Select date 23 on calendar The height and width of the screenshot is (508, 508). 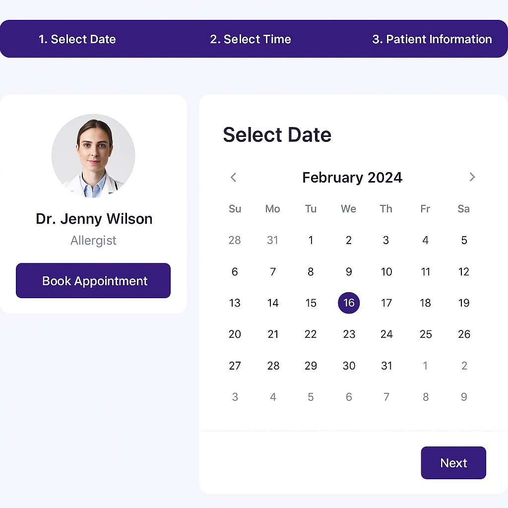349,334
